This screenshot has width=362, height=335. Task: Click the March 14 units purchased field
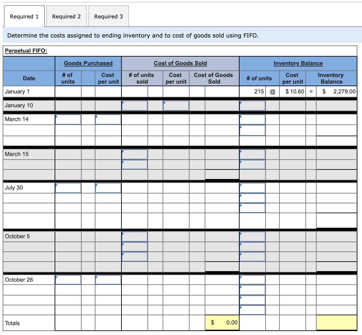tap(68, 119)
